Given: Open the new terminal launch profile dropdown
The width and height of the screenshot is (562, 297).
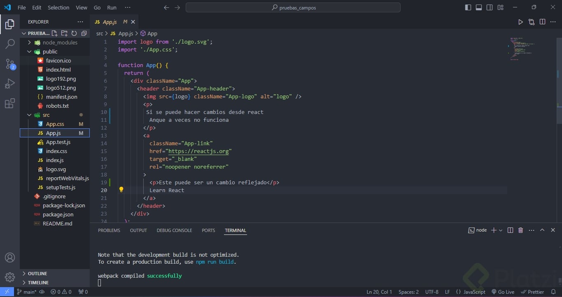Looking at the screenshot, I should 501,230.
